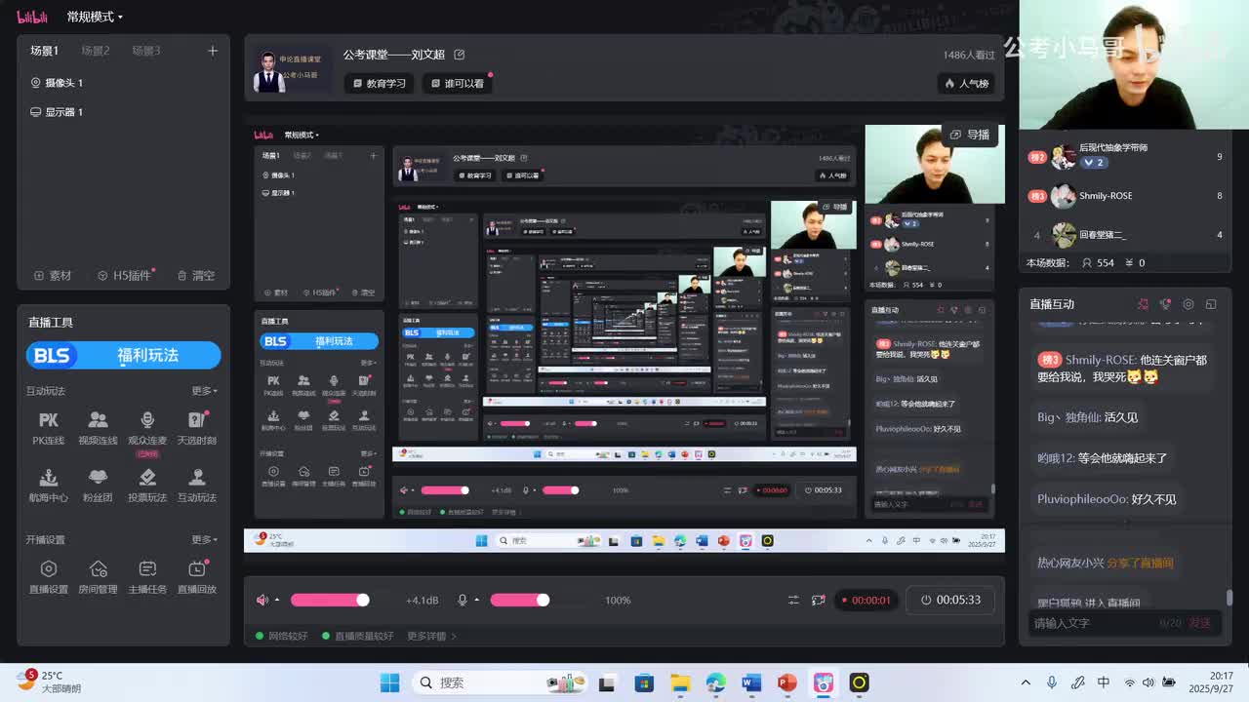Expand 更多详情 stream details

(431, 636)
